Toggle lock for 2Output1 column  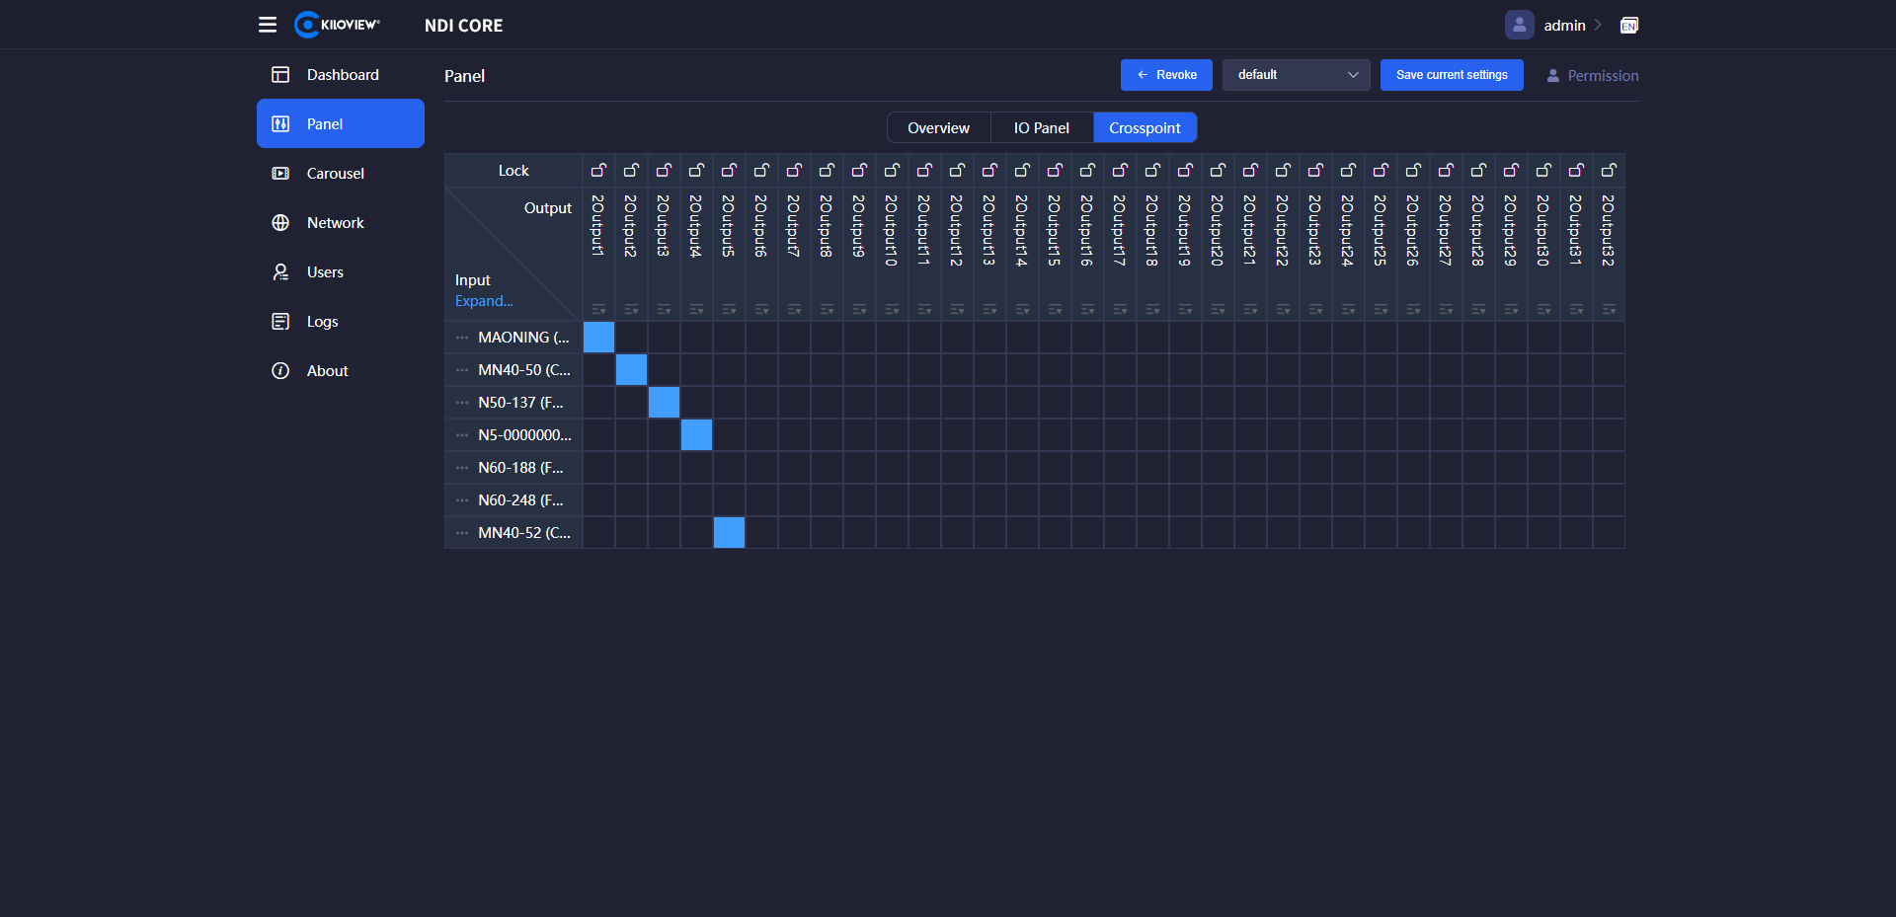(598, 171)
